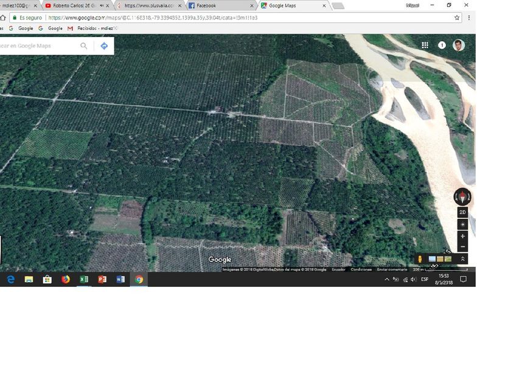Image resolution: width=511 pixels, height=383 pixels.
Task: Show hidden system tray icons
Action: pos(387,280)
